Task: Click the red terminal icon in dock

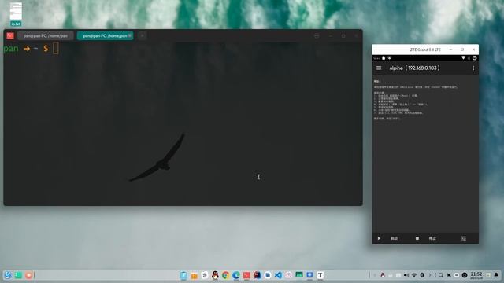Action: point(246,275)
